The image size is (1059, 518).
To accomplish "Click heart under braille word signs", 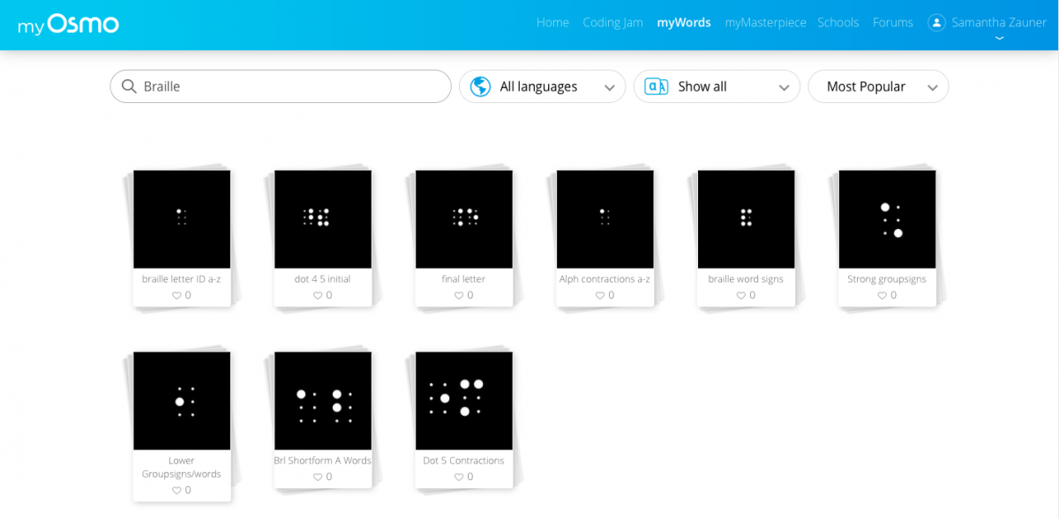I will 741,296.
